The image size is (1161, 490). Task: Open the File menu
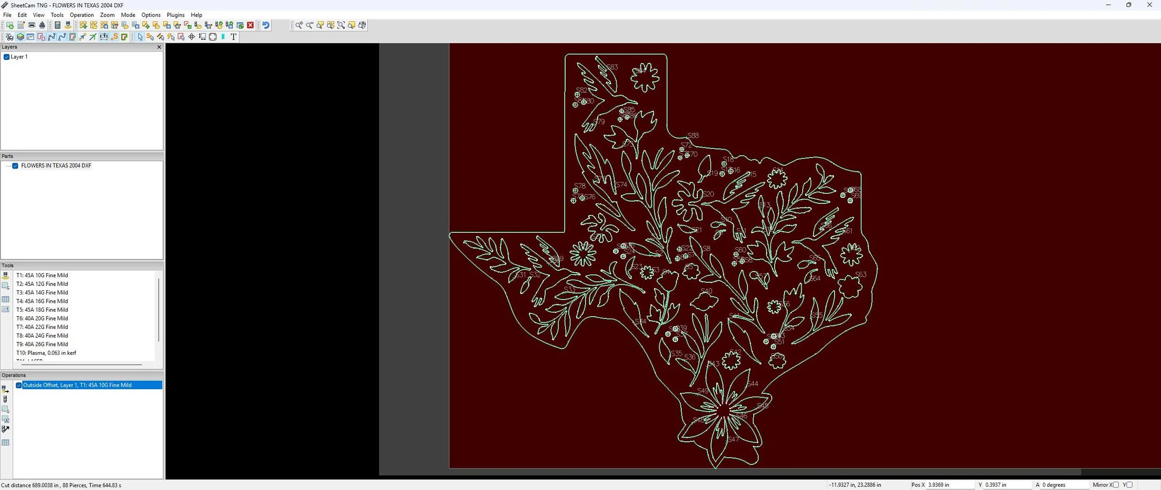(7, 15)
